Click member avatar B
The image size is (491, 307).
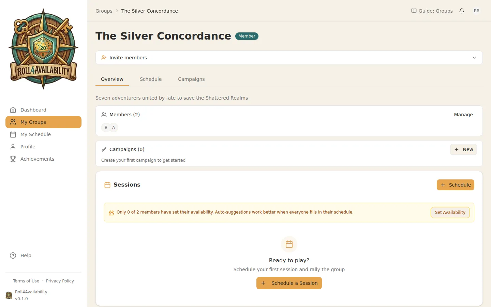click(x=106, y=128)
